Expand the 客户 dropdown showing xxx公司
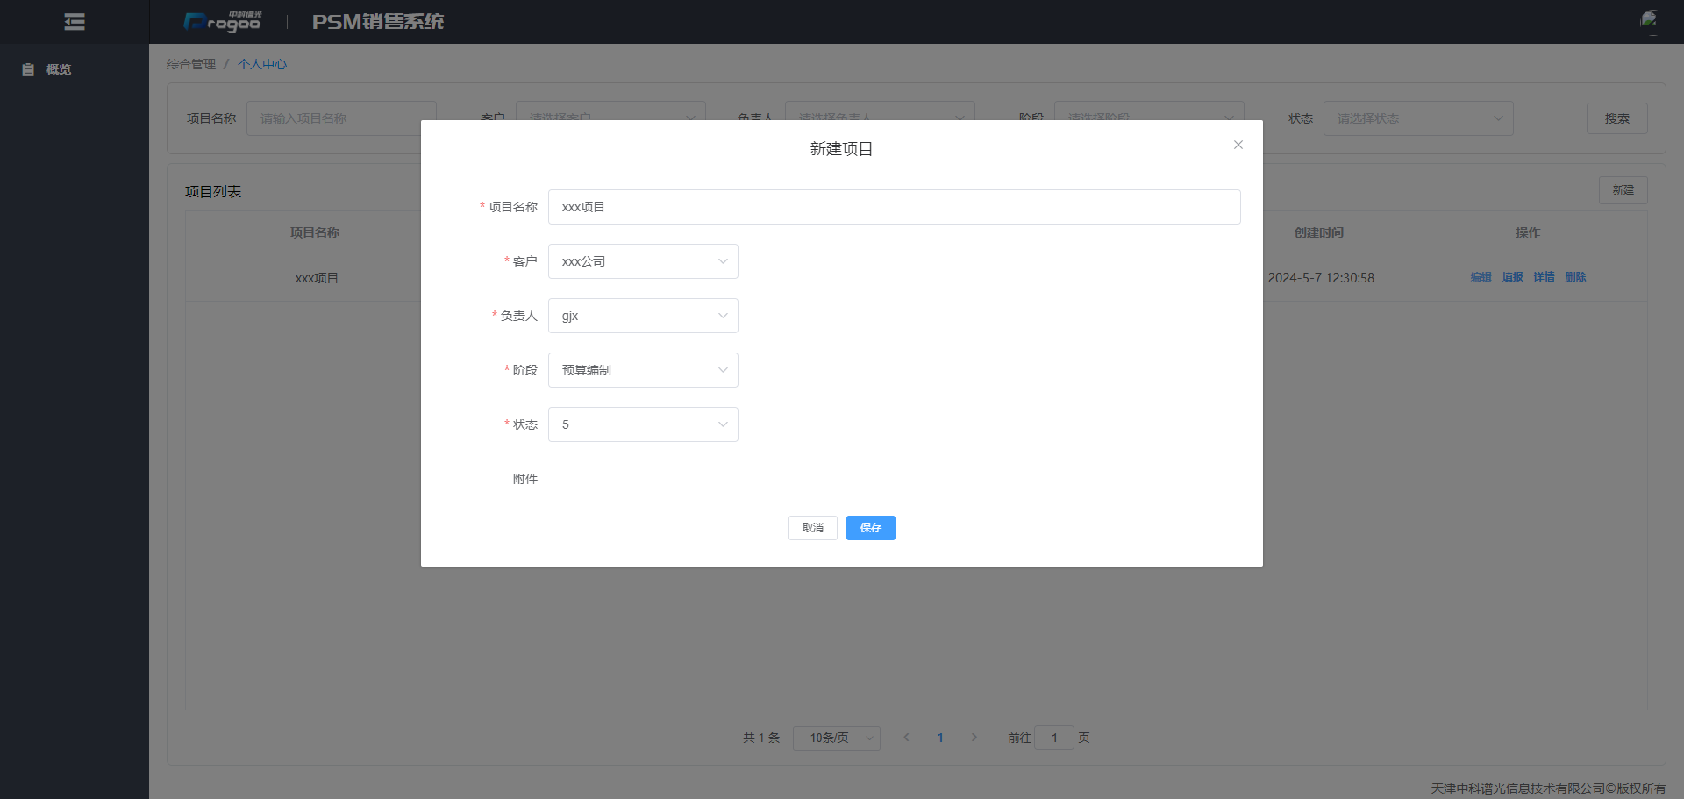 tap(642, 261)
